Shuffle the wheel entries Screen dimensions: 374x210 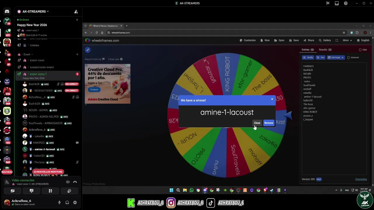(308, 57)
